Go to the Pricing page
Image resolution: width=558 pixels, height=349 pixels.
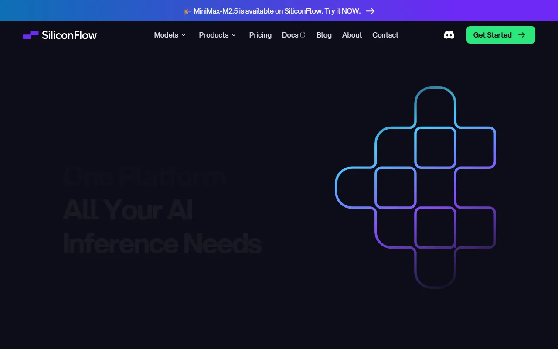coord(260,35)
